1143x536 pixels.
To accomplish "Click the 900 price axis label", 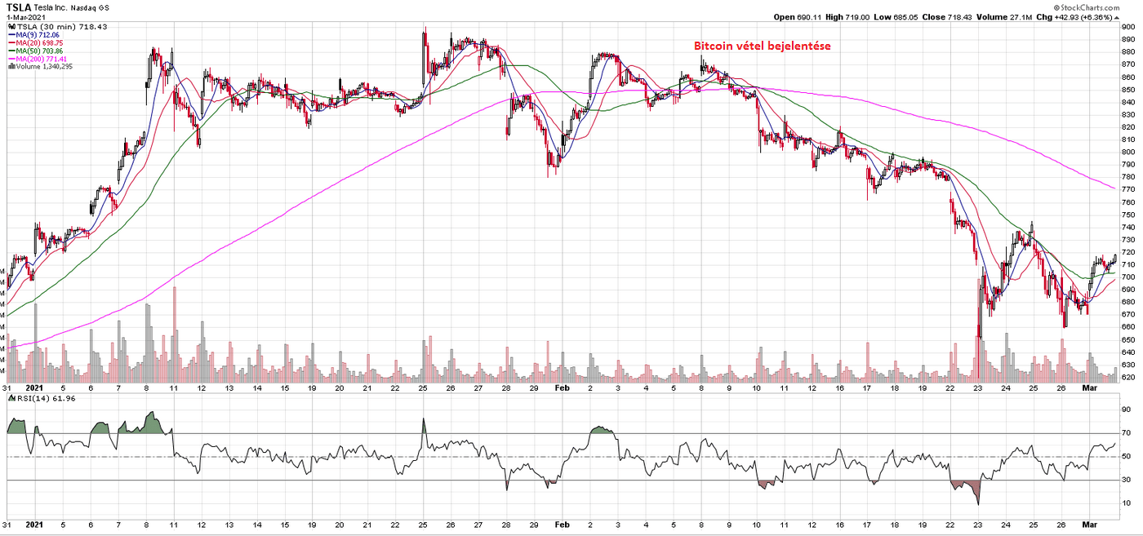I will pyautogui.click(x=1128, y=27).
